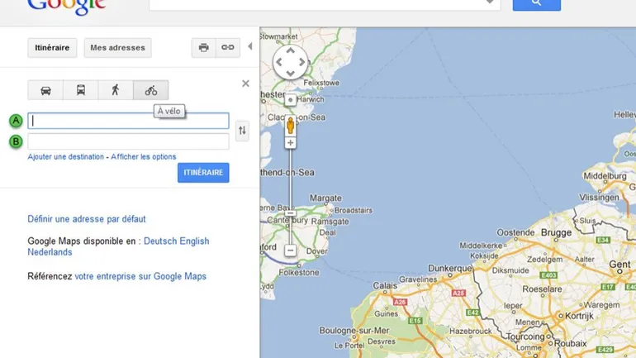Select the walking mode icon
Screen dimensions: 636x358
click(116, 90)
